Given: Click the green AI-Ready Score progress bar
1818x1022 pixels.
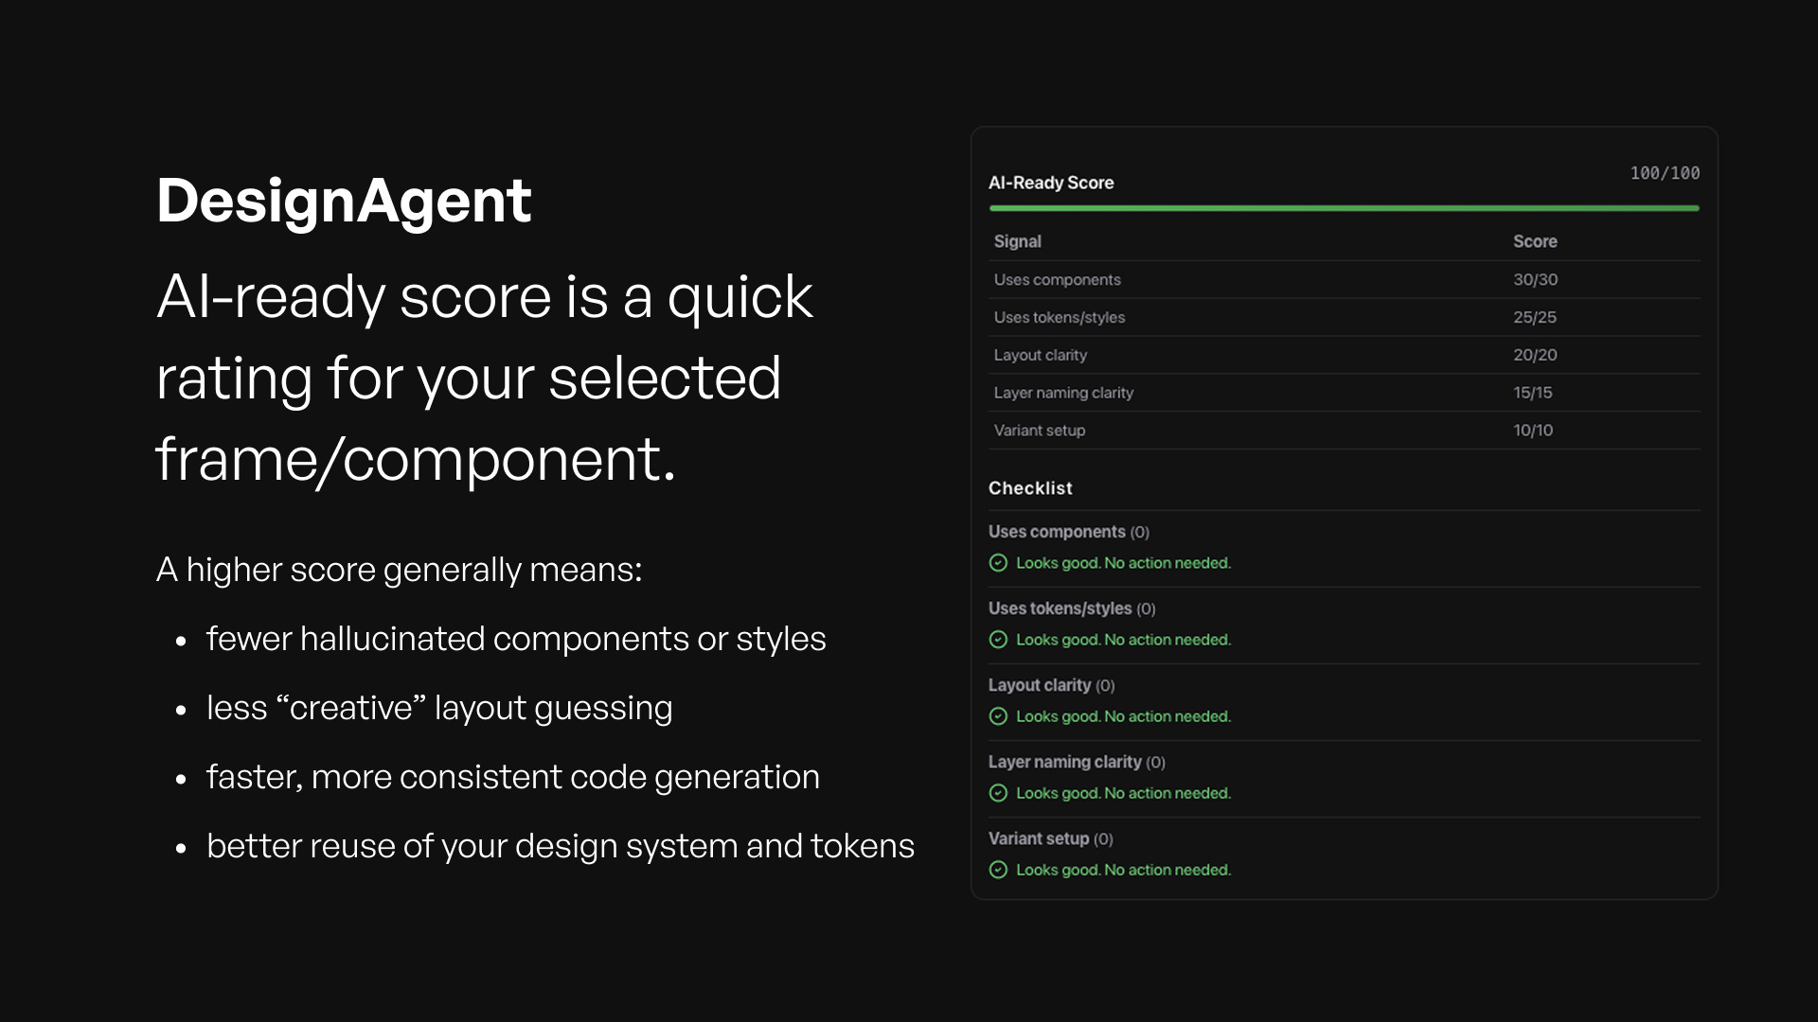Looking at the screenshot, I should coord(1344,208).
